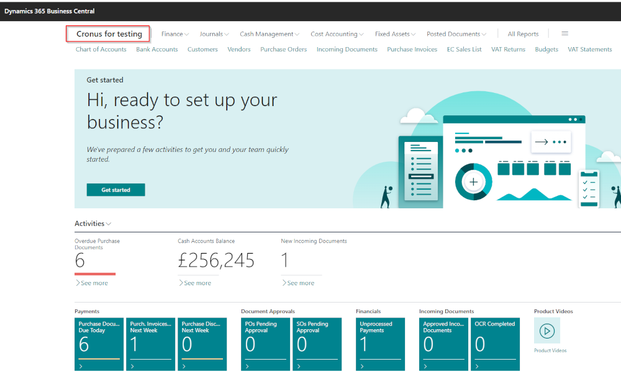Open Cash Accounts Balance £256,245 value
The width and height of the screenshot is (621, 372).
(216, 260)
